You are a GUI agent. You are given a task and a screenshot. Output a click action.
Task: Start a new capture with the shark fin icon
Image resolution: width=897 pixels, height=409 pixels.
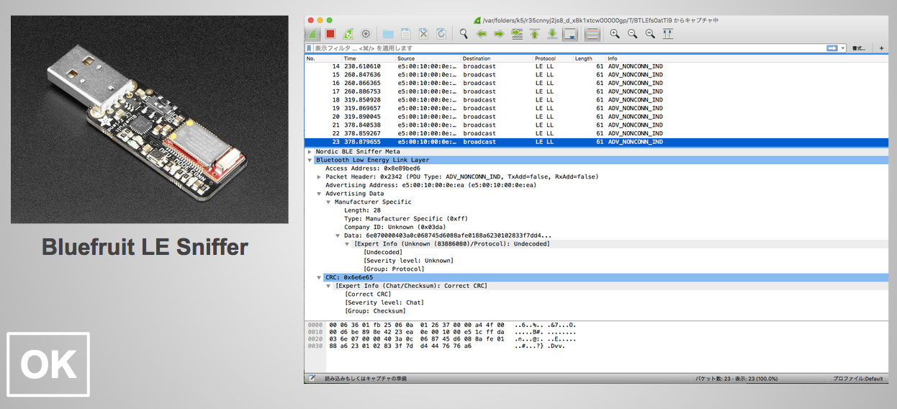(x=312, y=34)
